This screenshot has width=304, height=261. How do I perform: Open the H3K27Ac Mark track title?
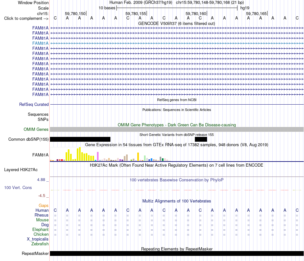176,165
